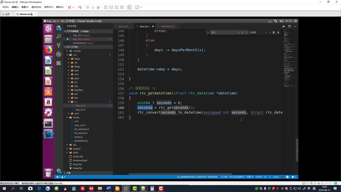Open VMware power options dropdown arrow
Image resolution: width=341 pixels, height=192 pixels.
point(73,7)
